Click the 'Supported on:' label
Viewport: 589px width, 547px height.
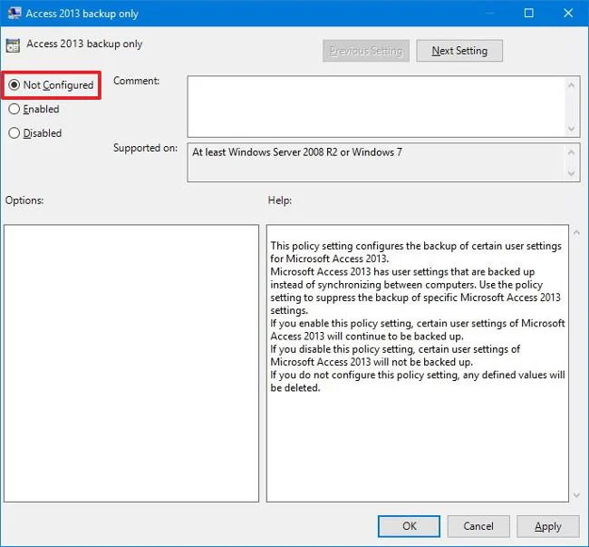[x=145, y=148]
